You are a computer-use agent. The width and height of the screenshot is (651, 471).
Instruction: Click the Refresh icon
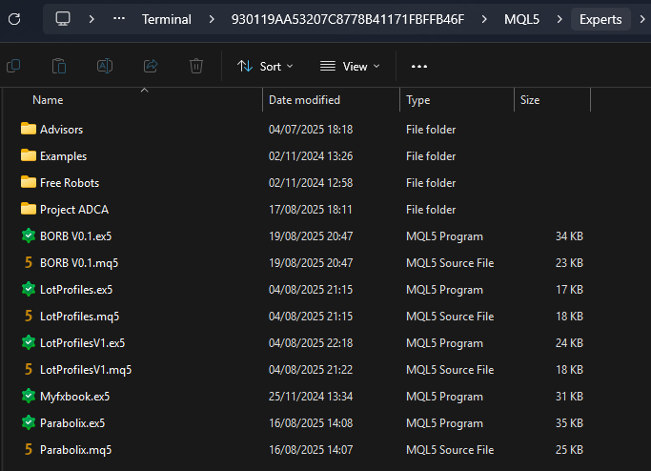pyautogui.click(x=14, y=19)
